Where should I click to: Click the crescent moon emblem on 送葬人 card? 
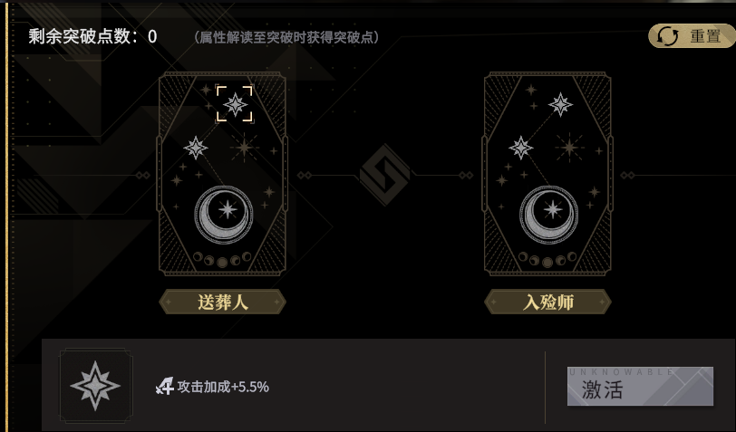[223, 215]
